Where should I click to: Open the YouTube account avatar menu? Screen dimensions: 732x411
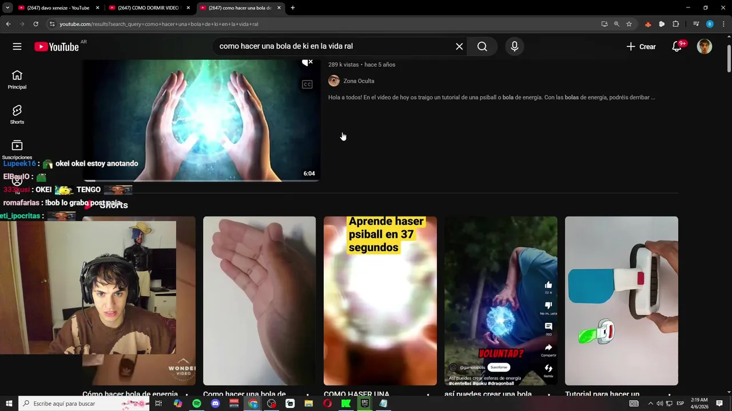705,47
